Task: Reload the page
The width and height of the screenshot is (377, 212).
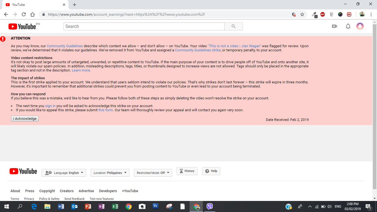Action: [24, 14]
